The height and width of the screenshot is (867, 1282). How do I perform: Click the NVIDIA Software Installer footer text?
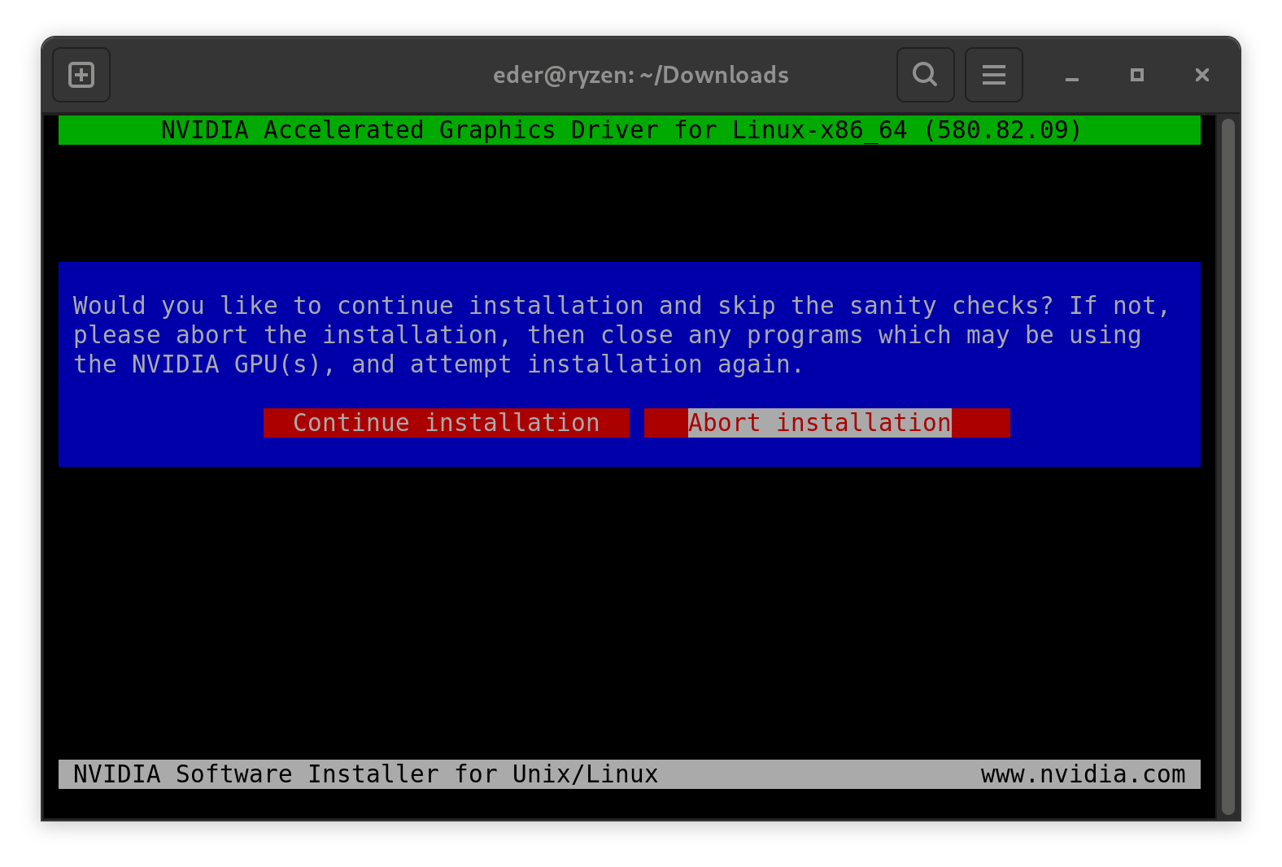tap(366, 774)
